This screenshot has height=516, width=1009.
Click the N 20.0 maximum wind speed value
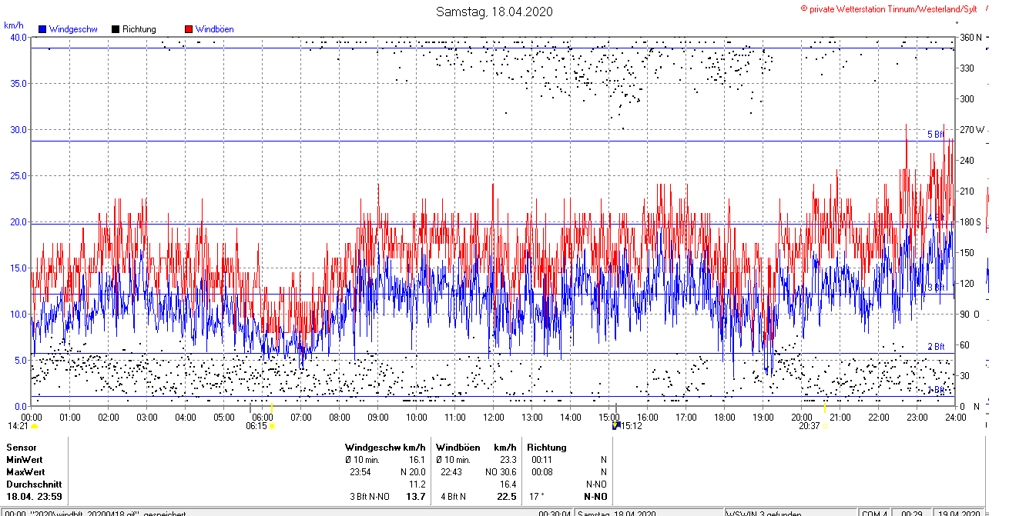(x=413, y=471)
